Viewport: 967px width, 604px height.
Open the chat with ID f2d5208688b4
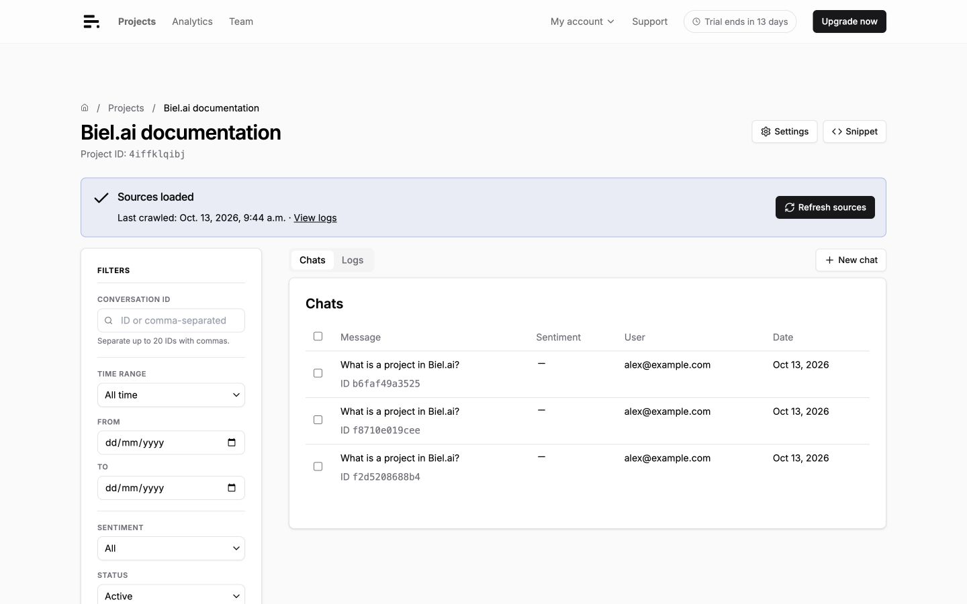coord(400,458)
